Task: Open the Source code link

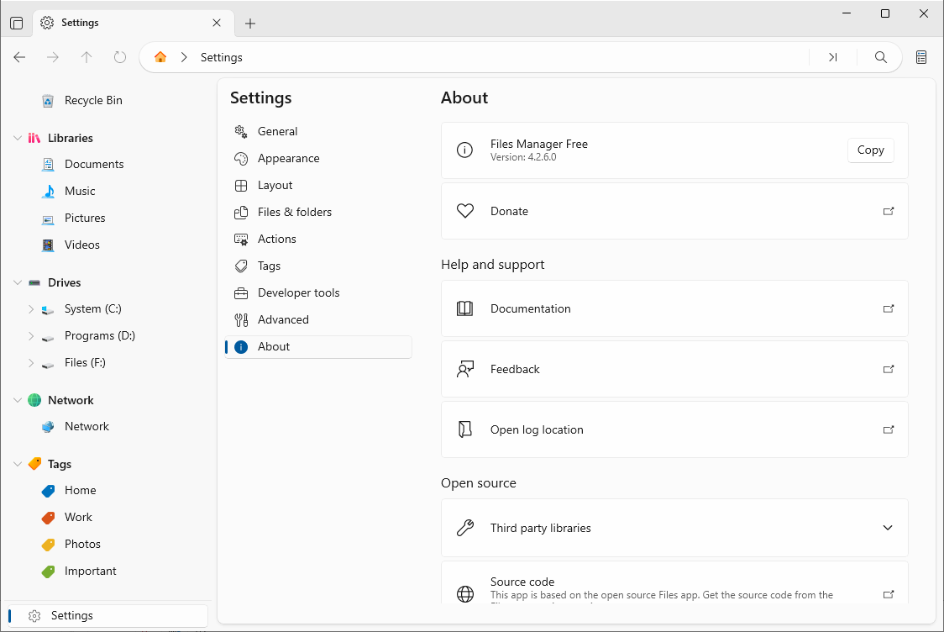Action: (674, 583)
